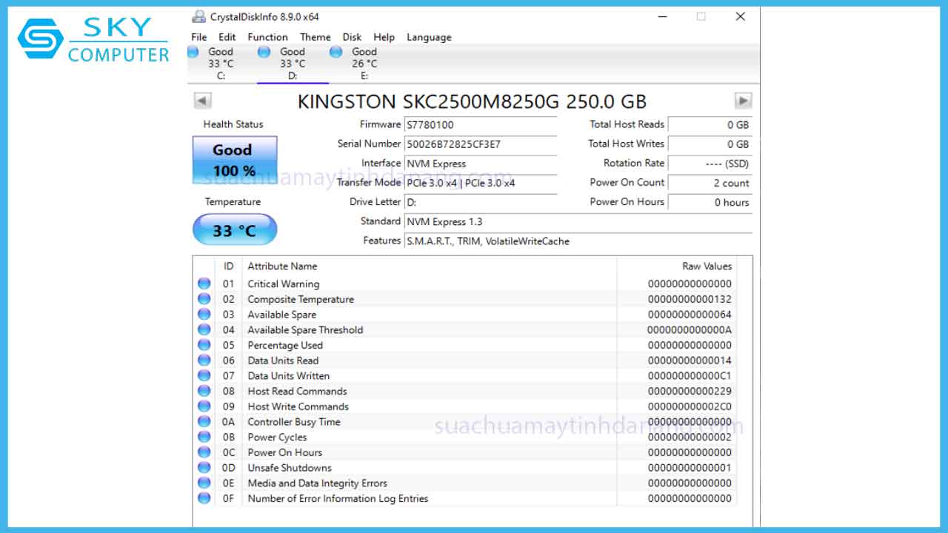Open the Function menu
Viewport: 948px width, 533px height.
[x=267, y=37]
